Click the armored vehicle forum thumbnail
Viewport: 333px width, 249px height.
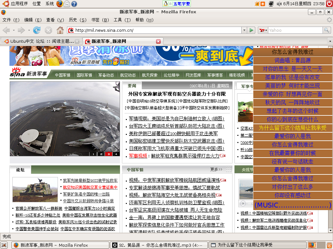pyautogui.click(x=35, y=189)
